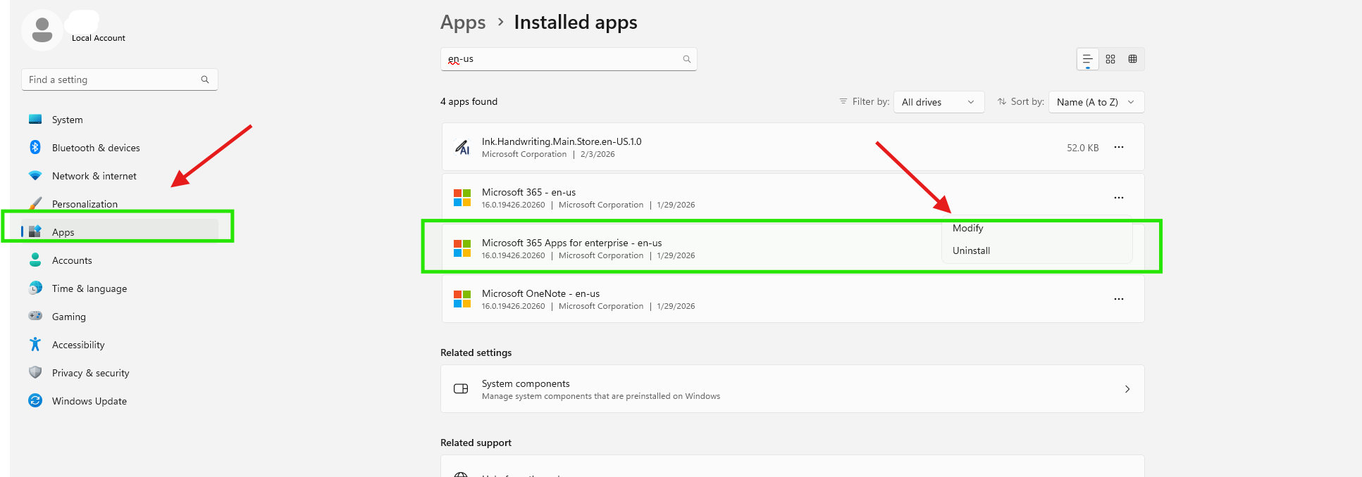The image size is (1362, 477).
Task: Switch to grid view layout
Action: 1110,59
